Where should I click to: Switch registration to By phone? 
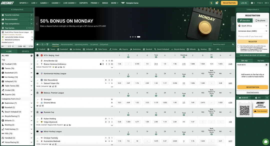pyautogui.click(x=260, y=20)
